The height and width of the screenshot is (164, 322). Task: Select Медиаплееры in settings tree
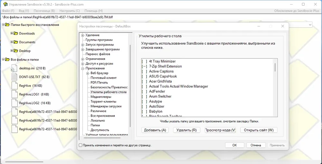[x=101, y=97]
